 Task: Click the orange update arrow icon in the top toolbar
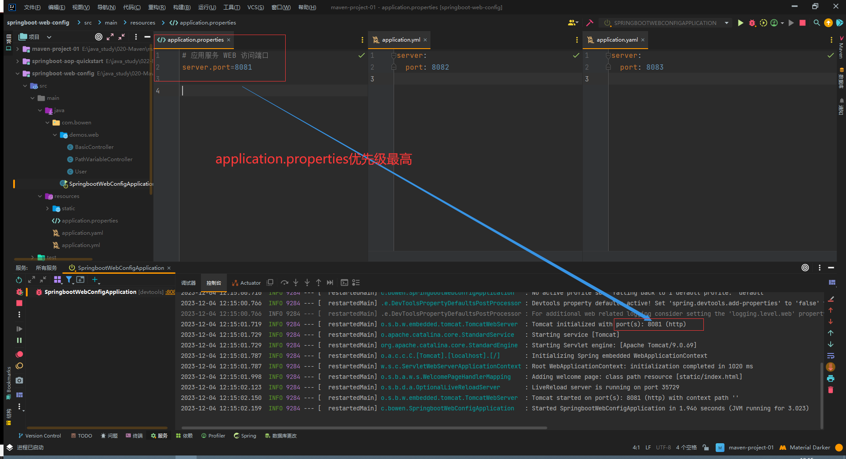coord(828,23)
